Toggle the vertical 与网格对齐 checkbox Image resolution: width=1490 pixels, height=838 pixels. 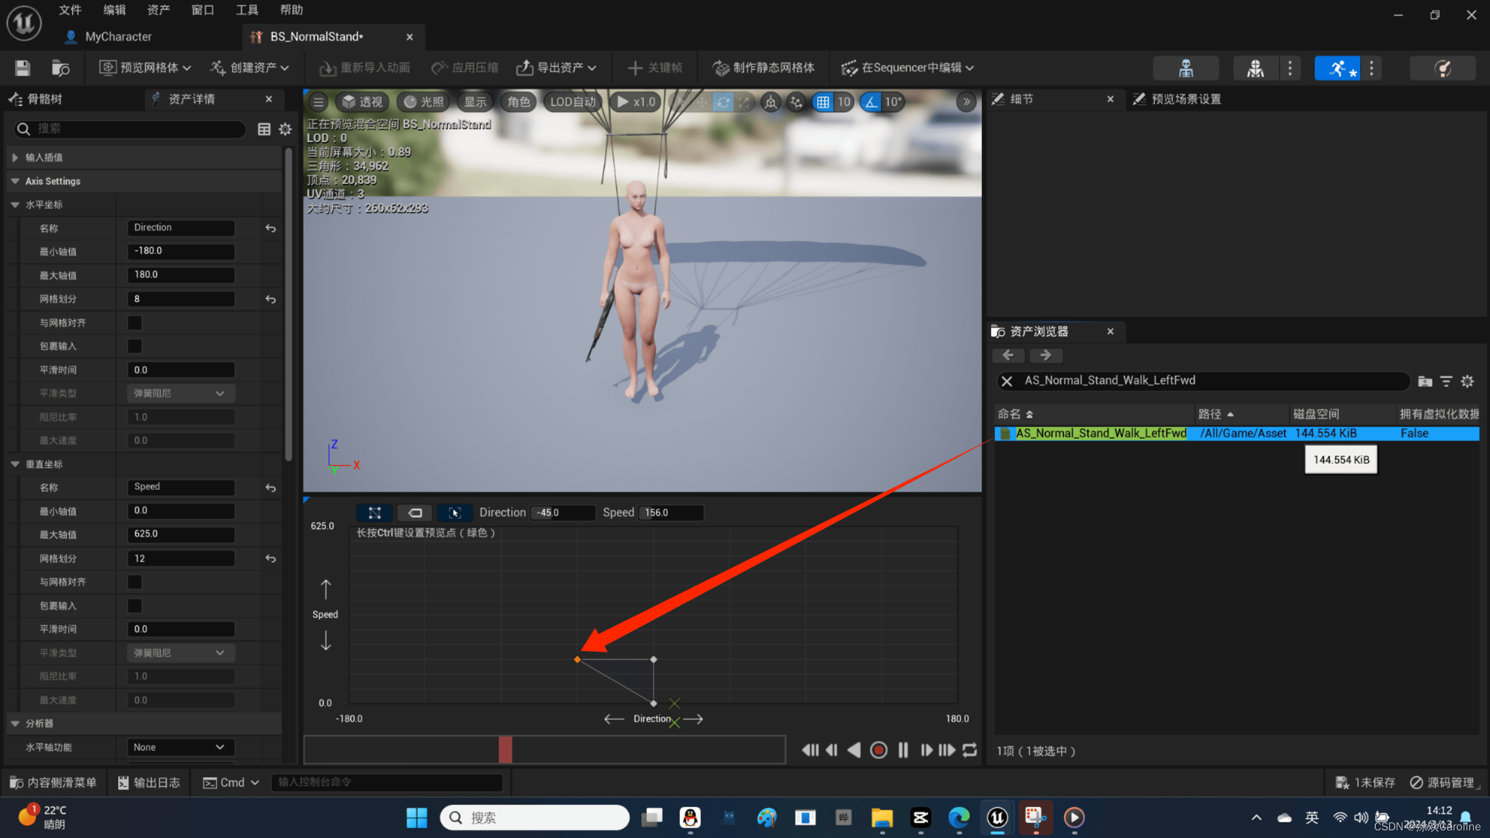(x=135, y=581)
